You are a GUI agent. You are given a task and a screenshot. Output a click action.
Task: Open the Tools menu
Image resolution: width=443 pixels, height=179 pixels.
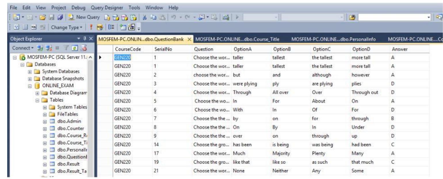coord(135,7)
